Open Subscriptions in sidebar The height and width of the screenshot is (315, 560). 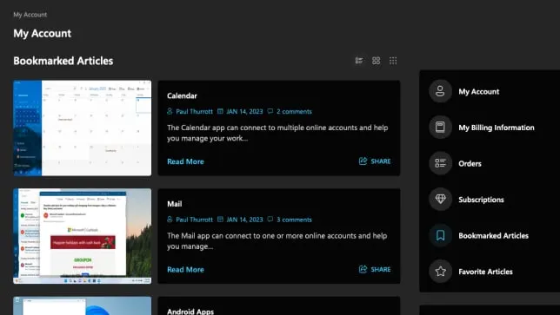point(481,200)
